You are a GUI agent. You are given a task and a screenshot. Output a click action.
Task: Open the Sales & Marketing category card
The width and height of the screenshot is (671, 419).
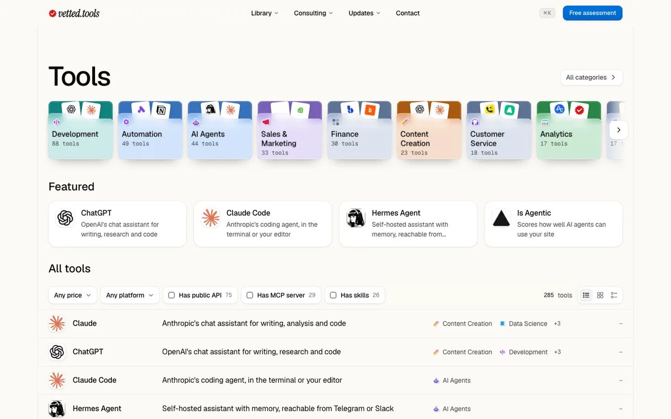[290, 130]
